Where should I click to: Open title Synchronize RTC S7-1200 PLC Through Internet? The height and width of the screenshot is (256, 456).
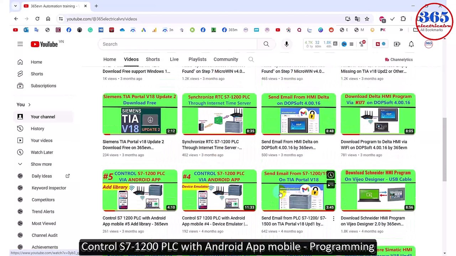tap(212, 145)
